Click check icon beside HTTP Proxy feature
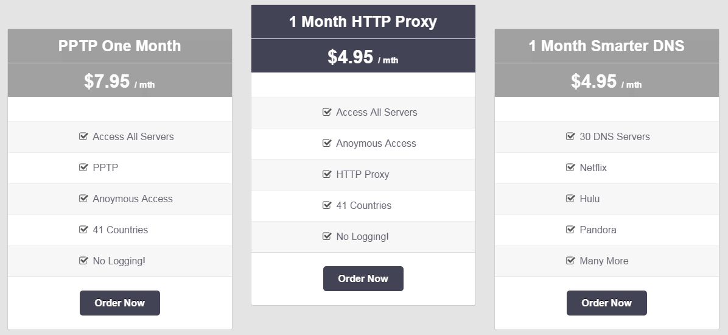This screenshot has height=335, width=728. [327, 174]
